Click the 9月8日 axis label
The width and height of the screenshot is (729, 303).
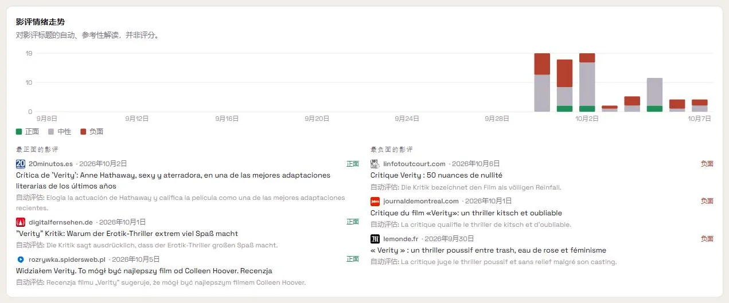(x=47, y=119)
